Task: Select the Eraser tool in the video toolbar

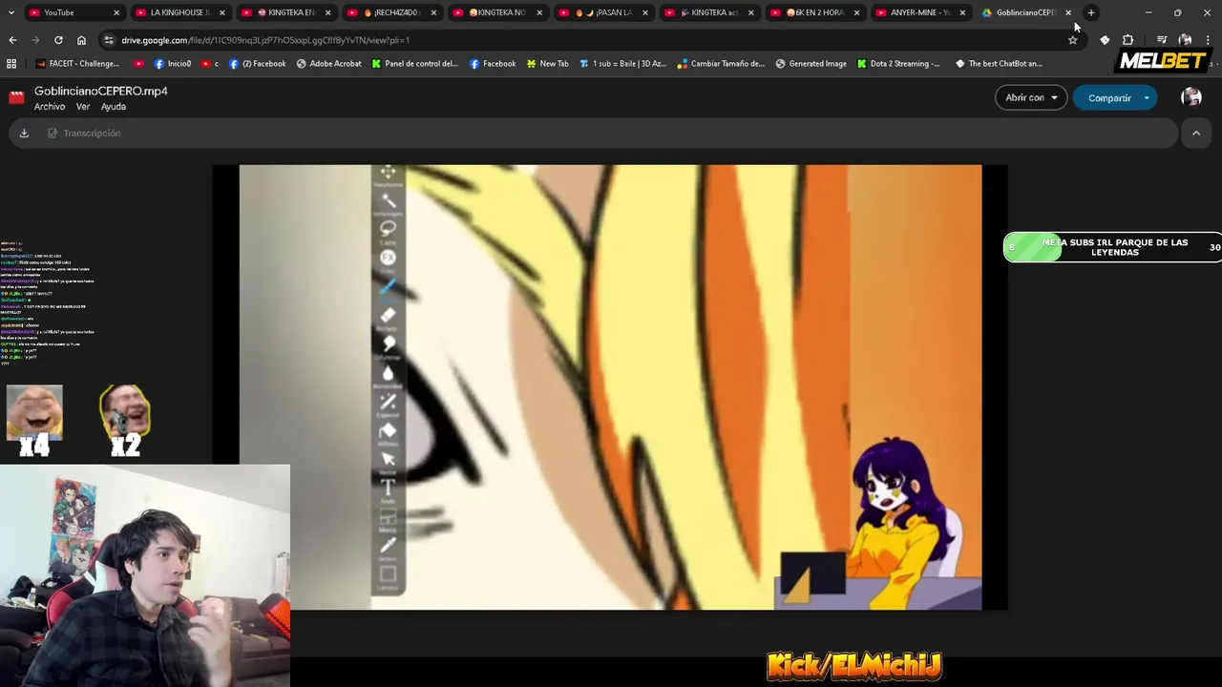Action: [388, 317]
